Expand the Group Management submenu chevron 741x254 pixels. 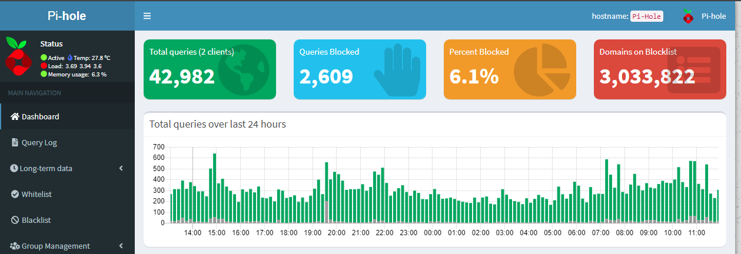[x=121, y=246]
